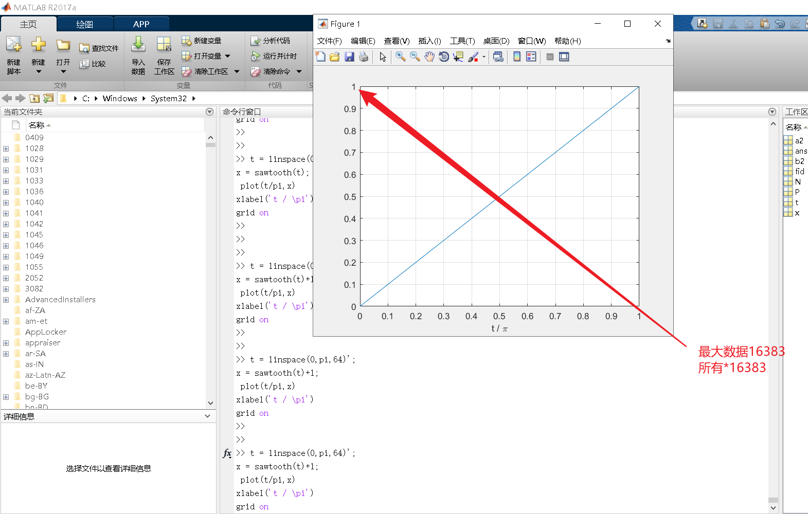Viewport: 808px width, 514px height.
Task: Print the figure using the printer icon
Action: point(364,57)
